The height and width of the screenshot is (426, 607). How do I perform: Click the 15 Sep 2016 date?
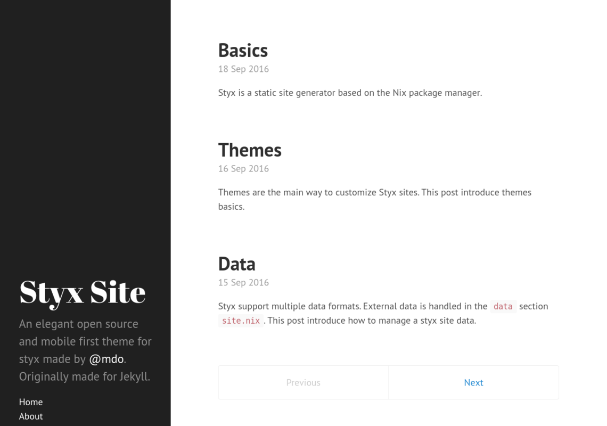pyautogui.click(x=243, y=282)
